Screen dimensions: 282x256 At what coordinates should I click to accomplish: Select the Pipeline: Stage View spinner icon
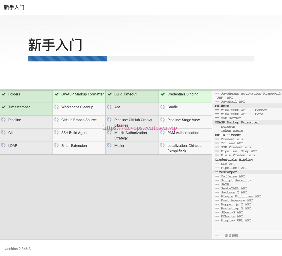coord(163,120)
